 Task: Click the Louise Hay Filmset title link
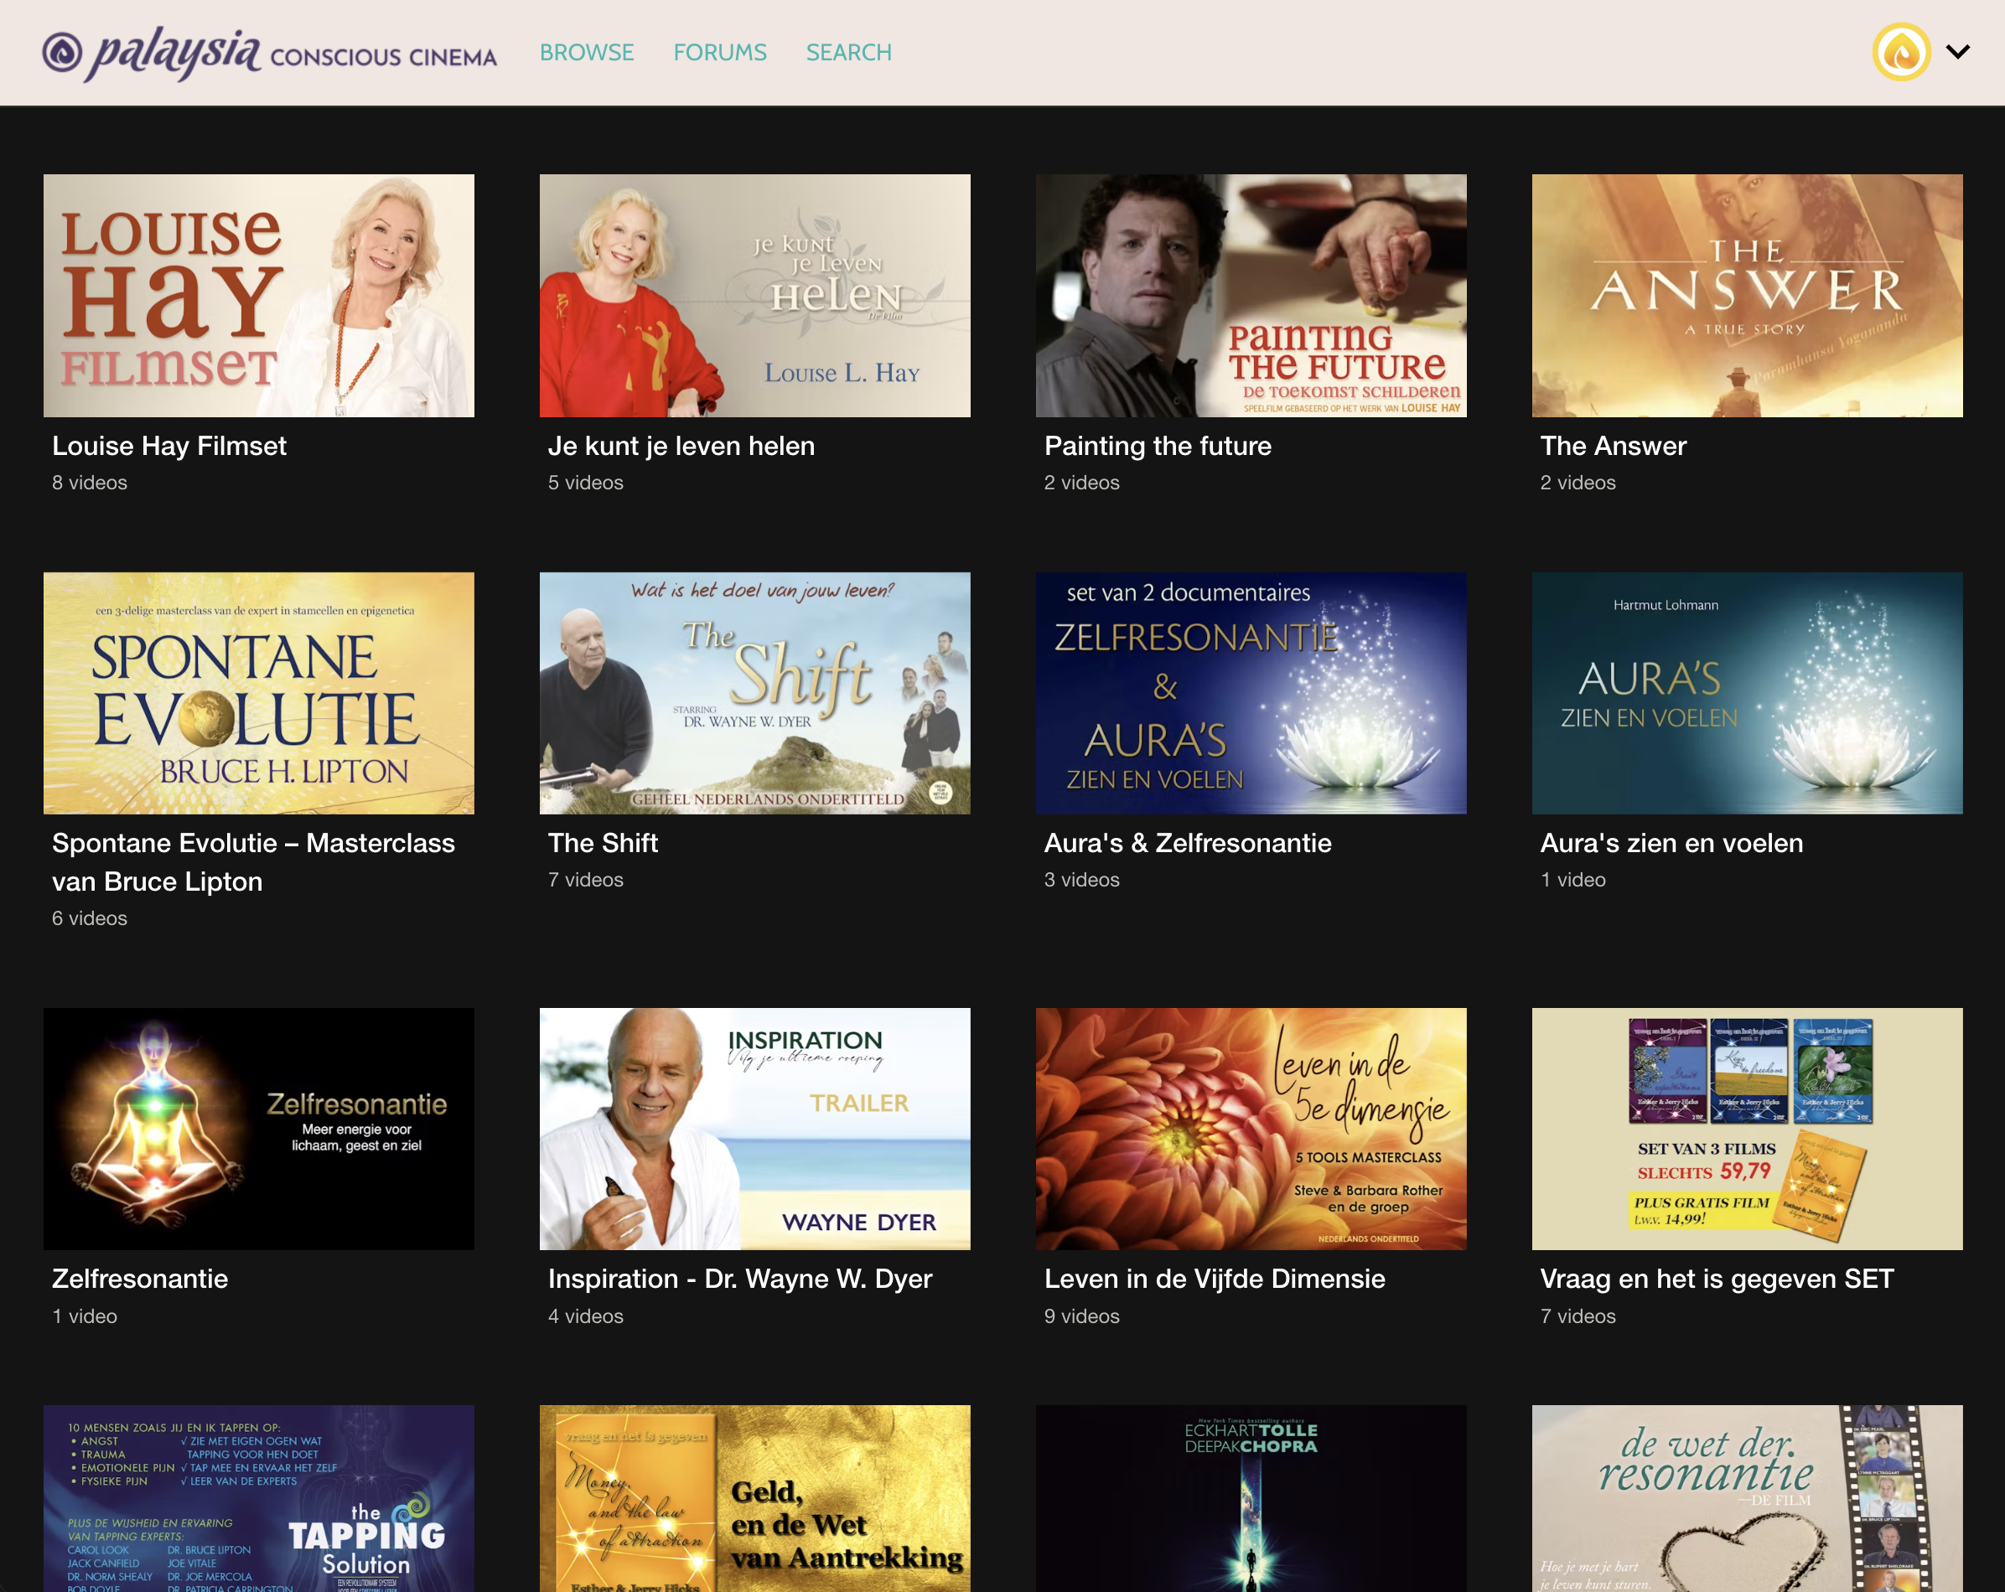pyautogui.click(x=169, y=446)
